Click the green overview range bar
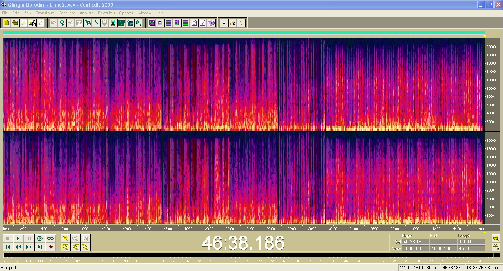503x271 pixels. [x=243, y=33]
